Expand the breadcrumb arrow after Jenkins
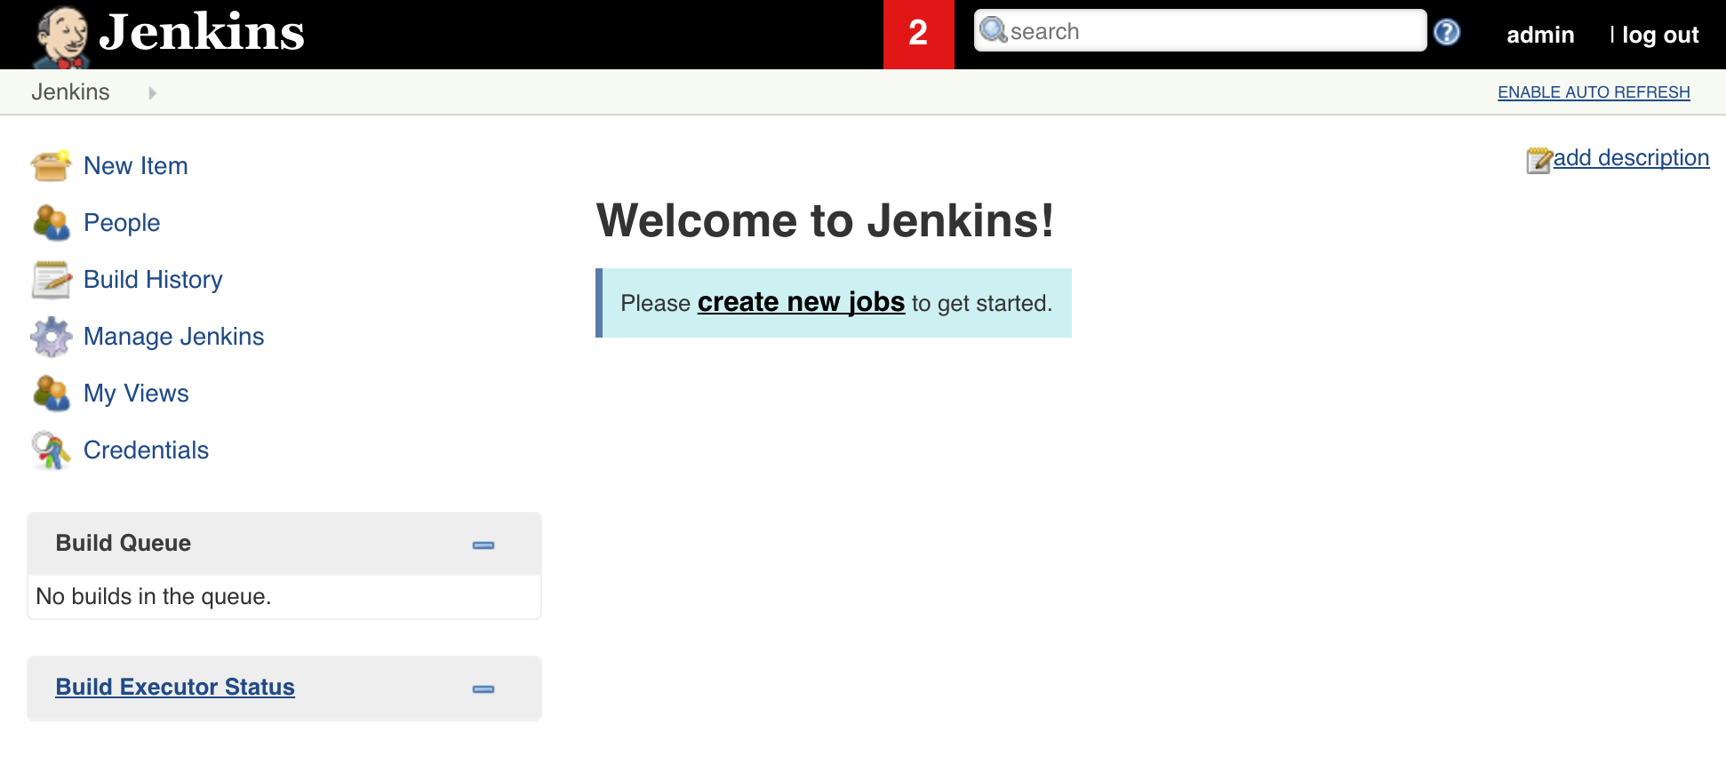Viewport: 1726px width, 764px height. click(153, 92)
